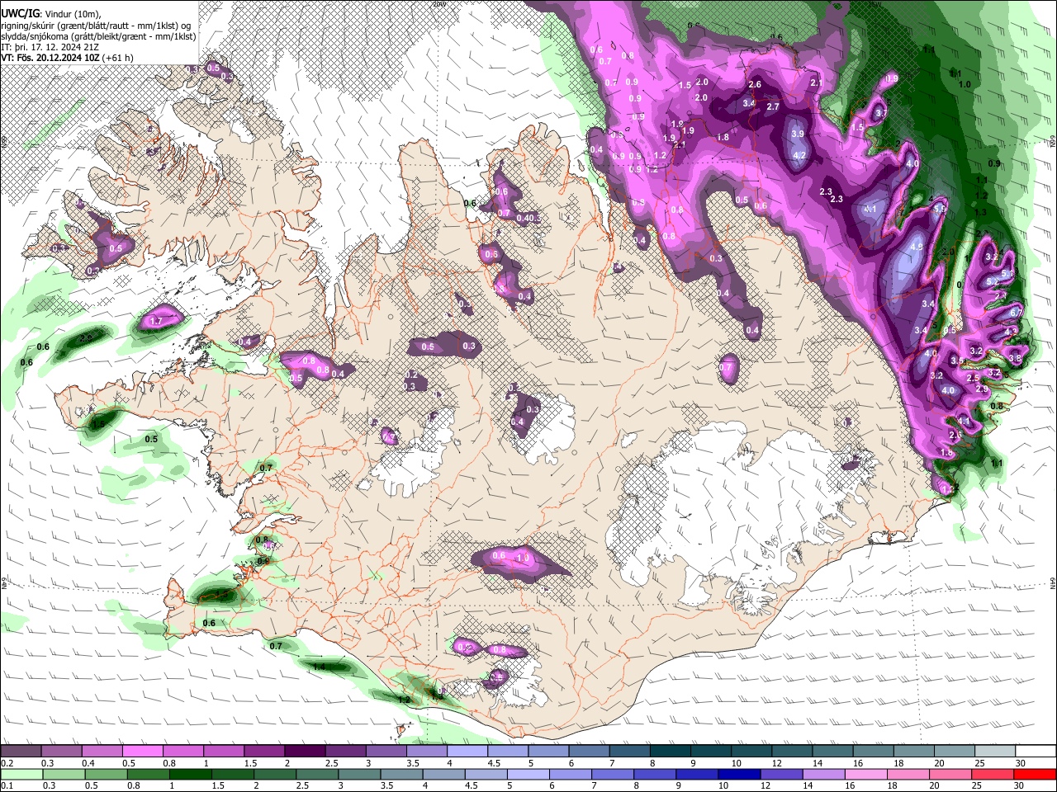Click the valid time line 'VT: Fös. 20.12.2024 10Z'
The height and width of the screenshot is (792, 1057).
click(51, 58)
